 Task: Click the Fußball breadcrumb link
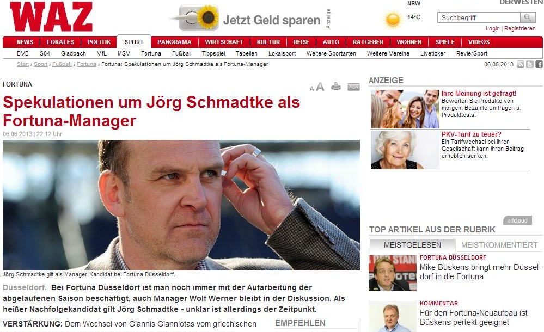(62, 64)
